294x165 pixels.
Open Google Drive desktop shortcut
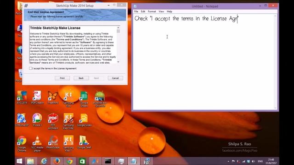pos(84,142)
